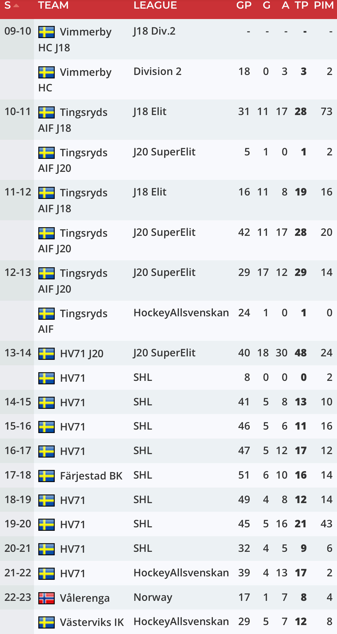The width and height of the screenshot is (337, 634).
Task: Sort the table by the TP column header
Action: [302, 5]
